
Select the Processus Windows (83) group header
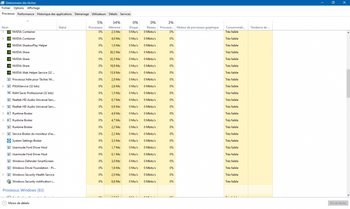pos(23,190)
